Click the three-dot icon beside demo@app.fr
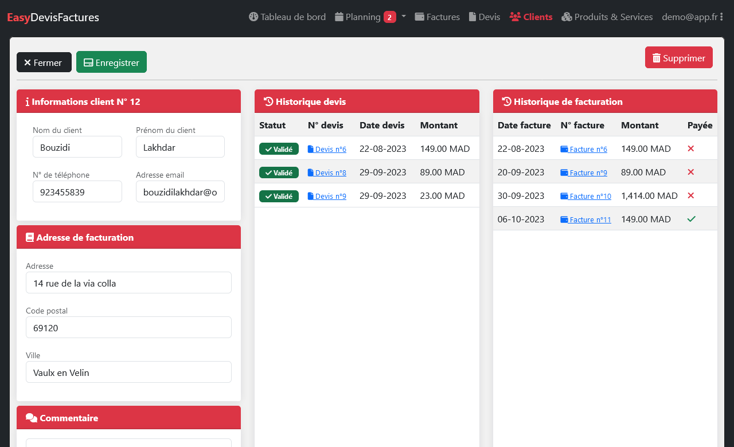This screenshot has height=447, width=734. pyautogui.click(x=721, y=17)
